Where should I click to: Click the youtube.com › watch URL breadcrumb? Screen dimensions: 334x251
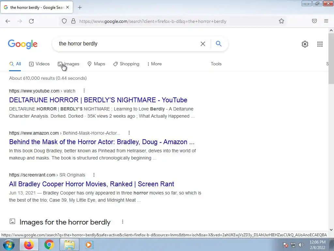click(x=42, y=91)
